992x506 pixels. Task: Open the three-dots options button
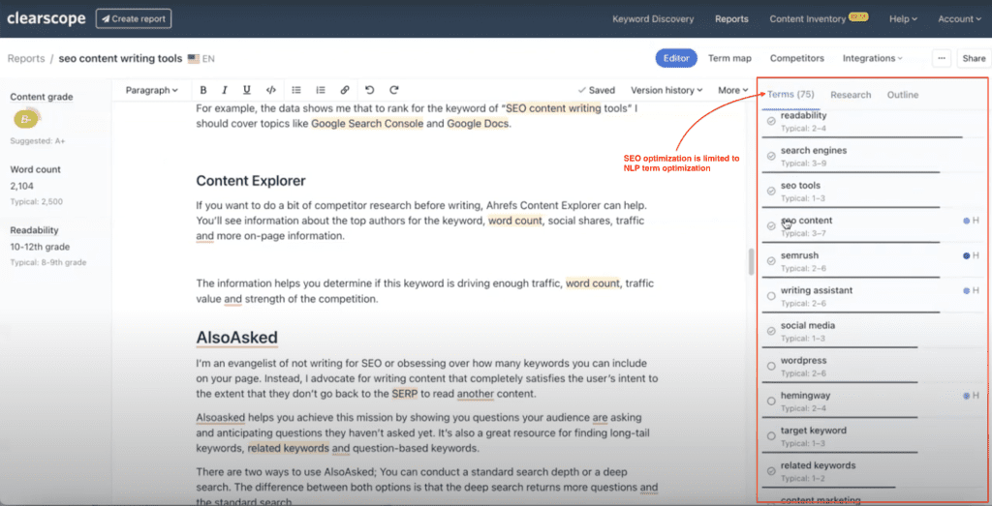click(x=942, y=58)
